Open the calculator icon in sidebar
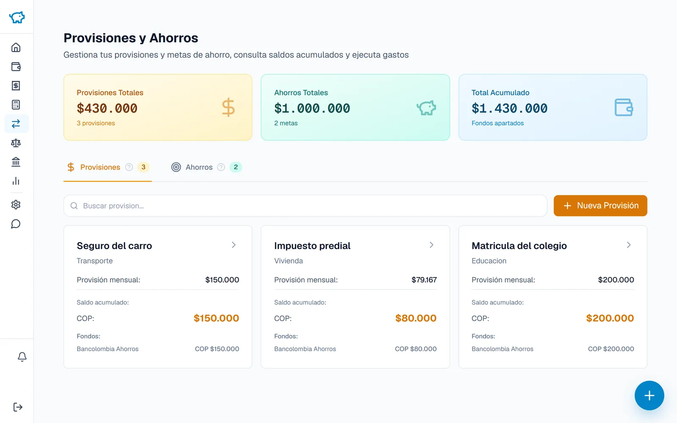The width and height of the screenshot is (677, 423). coord(16,104)
